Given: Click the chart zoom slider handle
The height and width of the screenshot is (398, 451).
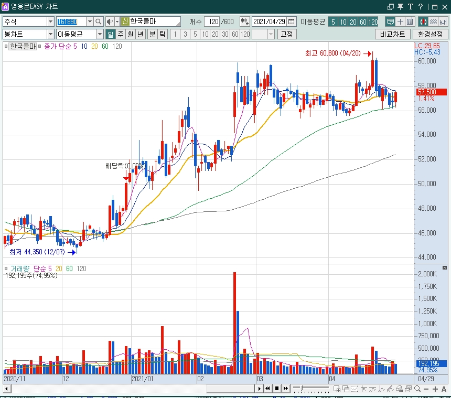Looking at the screenshot, I should pyautogui.click(x=302, y=389).
